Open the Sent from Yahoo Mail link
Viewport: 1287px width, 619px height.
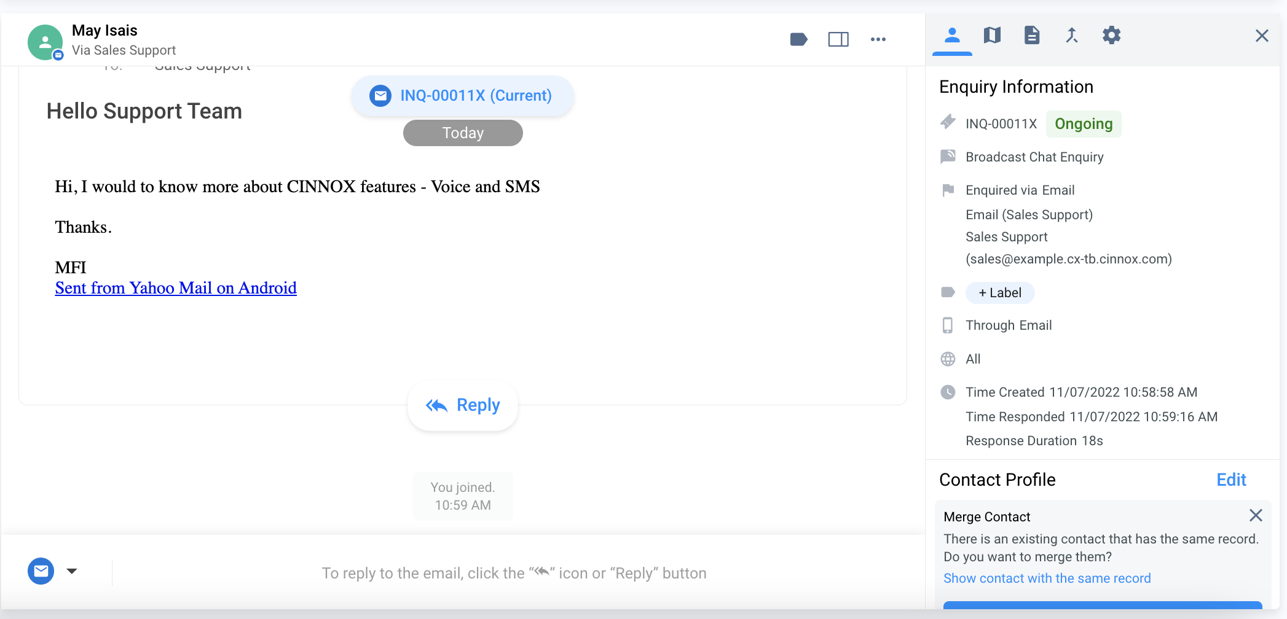coord(176,288)
